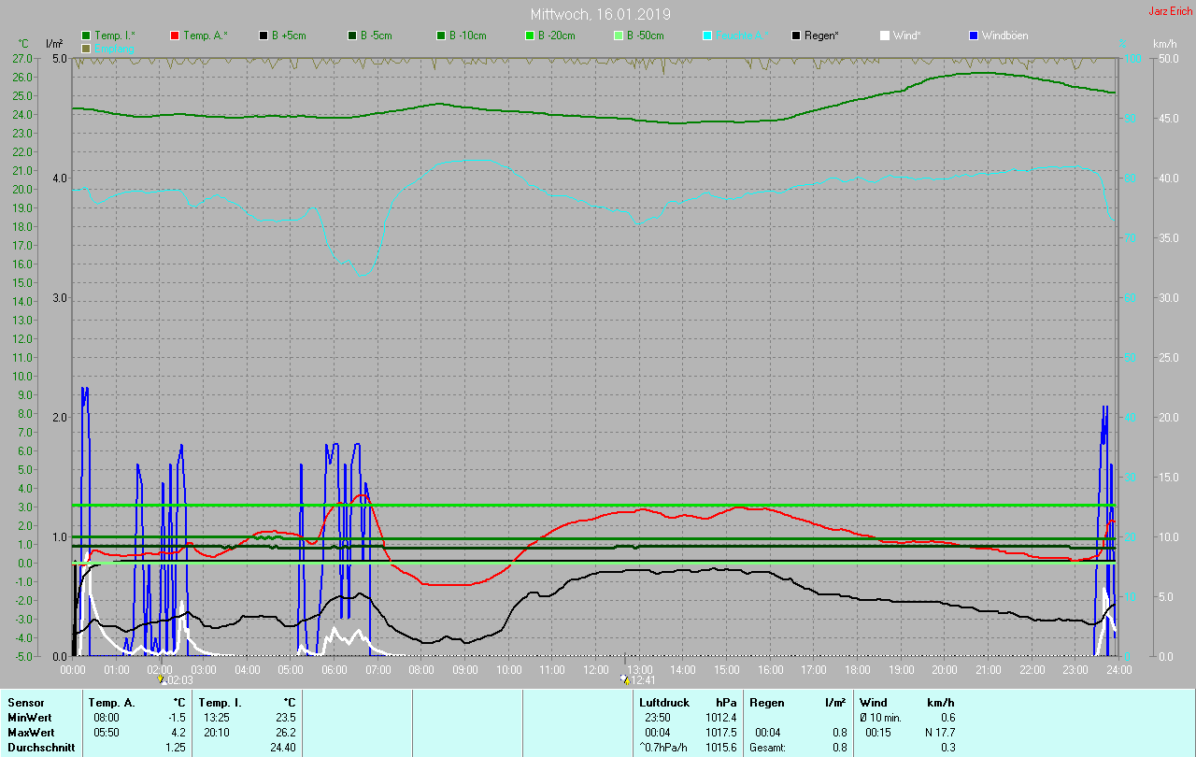Click the date title Mittwoch, 16.01.2019

click(599, 14)
